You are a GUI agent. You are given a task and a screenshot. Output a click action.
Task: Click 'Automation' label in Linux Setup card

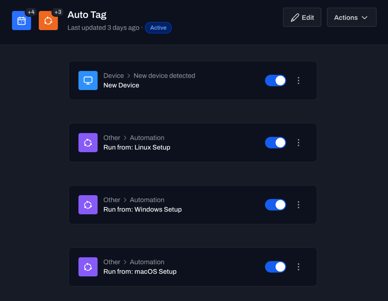tap(147, 138)
